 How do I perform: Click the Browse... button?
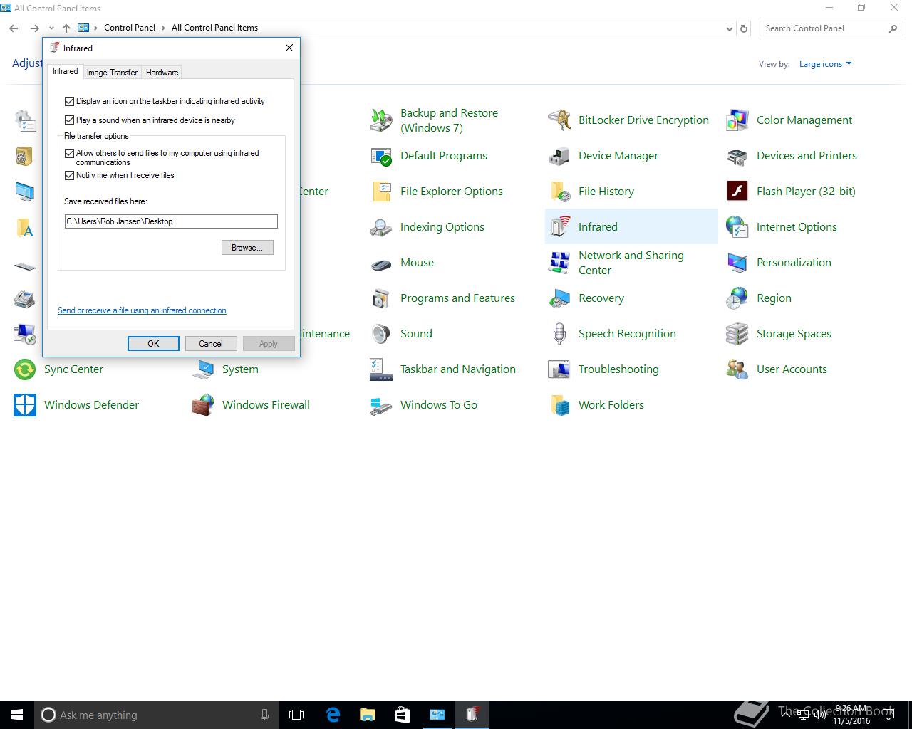(247, 248)
